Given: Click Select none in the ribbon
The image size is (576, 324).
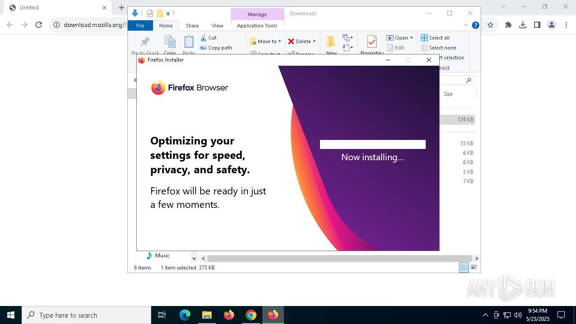Looking at the screenshot, I should (439, 48).
